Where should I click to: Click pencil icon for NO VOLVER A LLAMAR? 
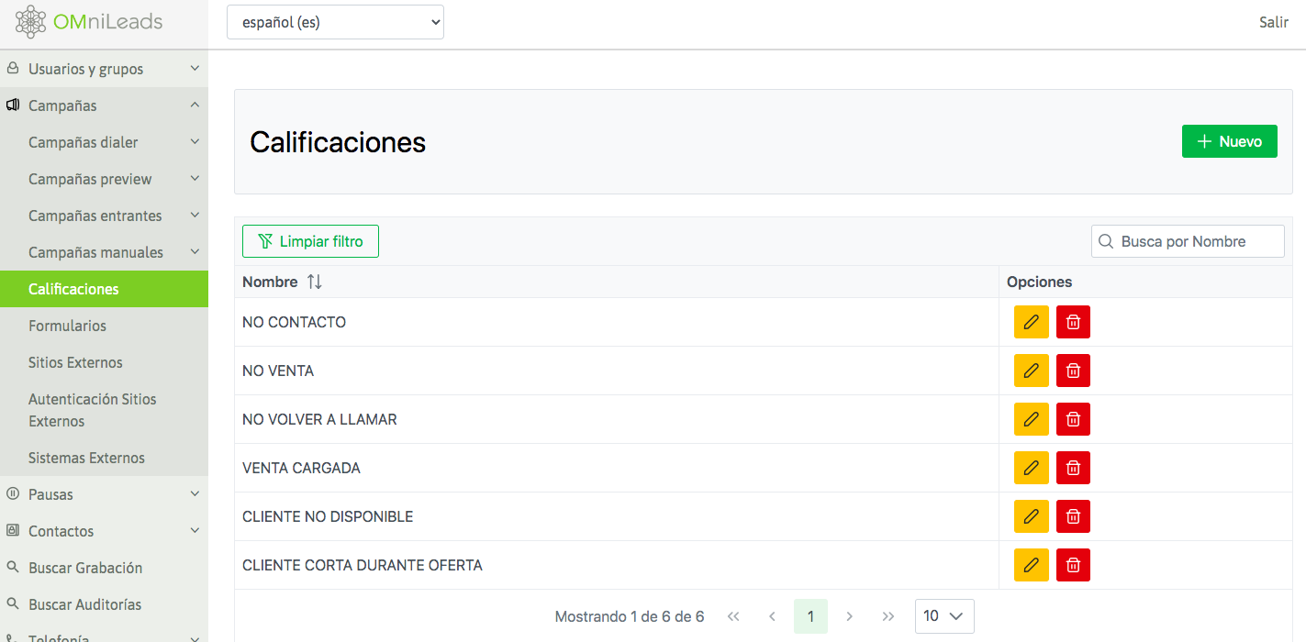tap(1031, 419)
